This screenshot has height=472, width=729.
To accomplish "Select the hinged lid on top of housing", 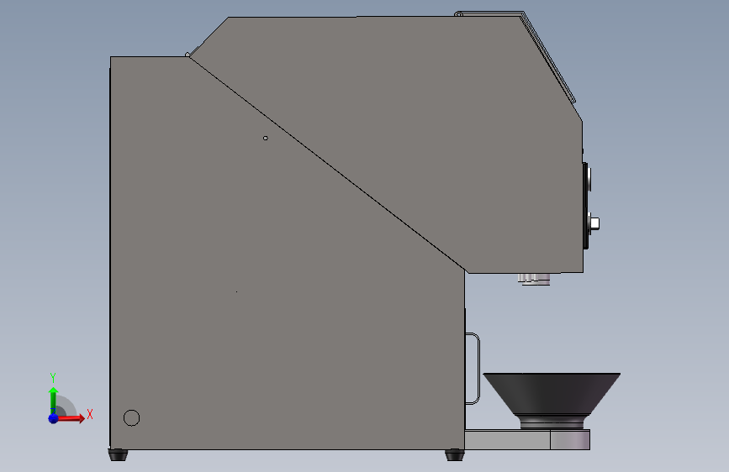I will click(x=516, y=55).
